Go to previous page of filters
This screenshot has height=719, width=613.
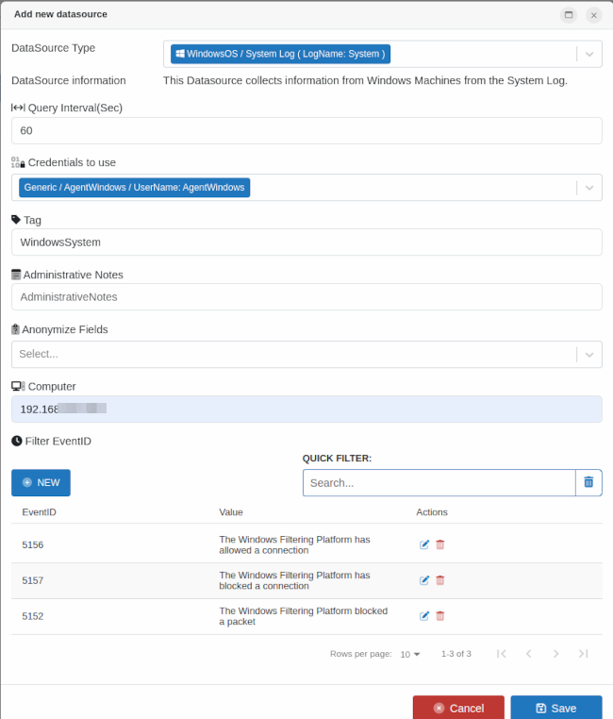coord(529,654)
